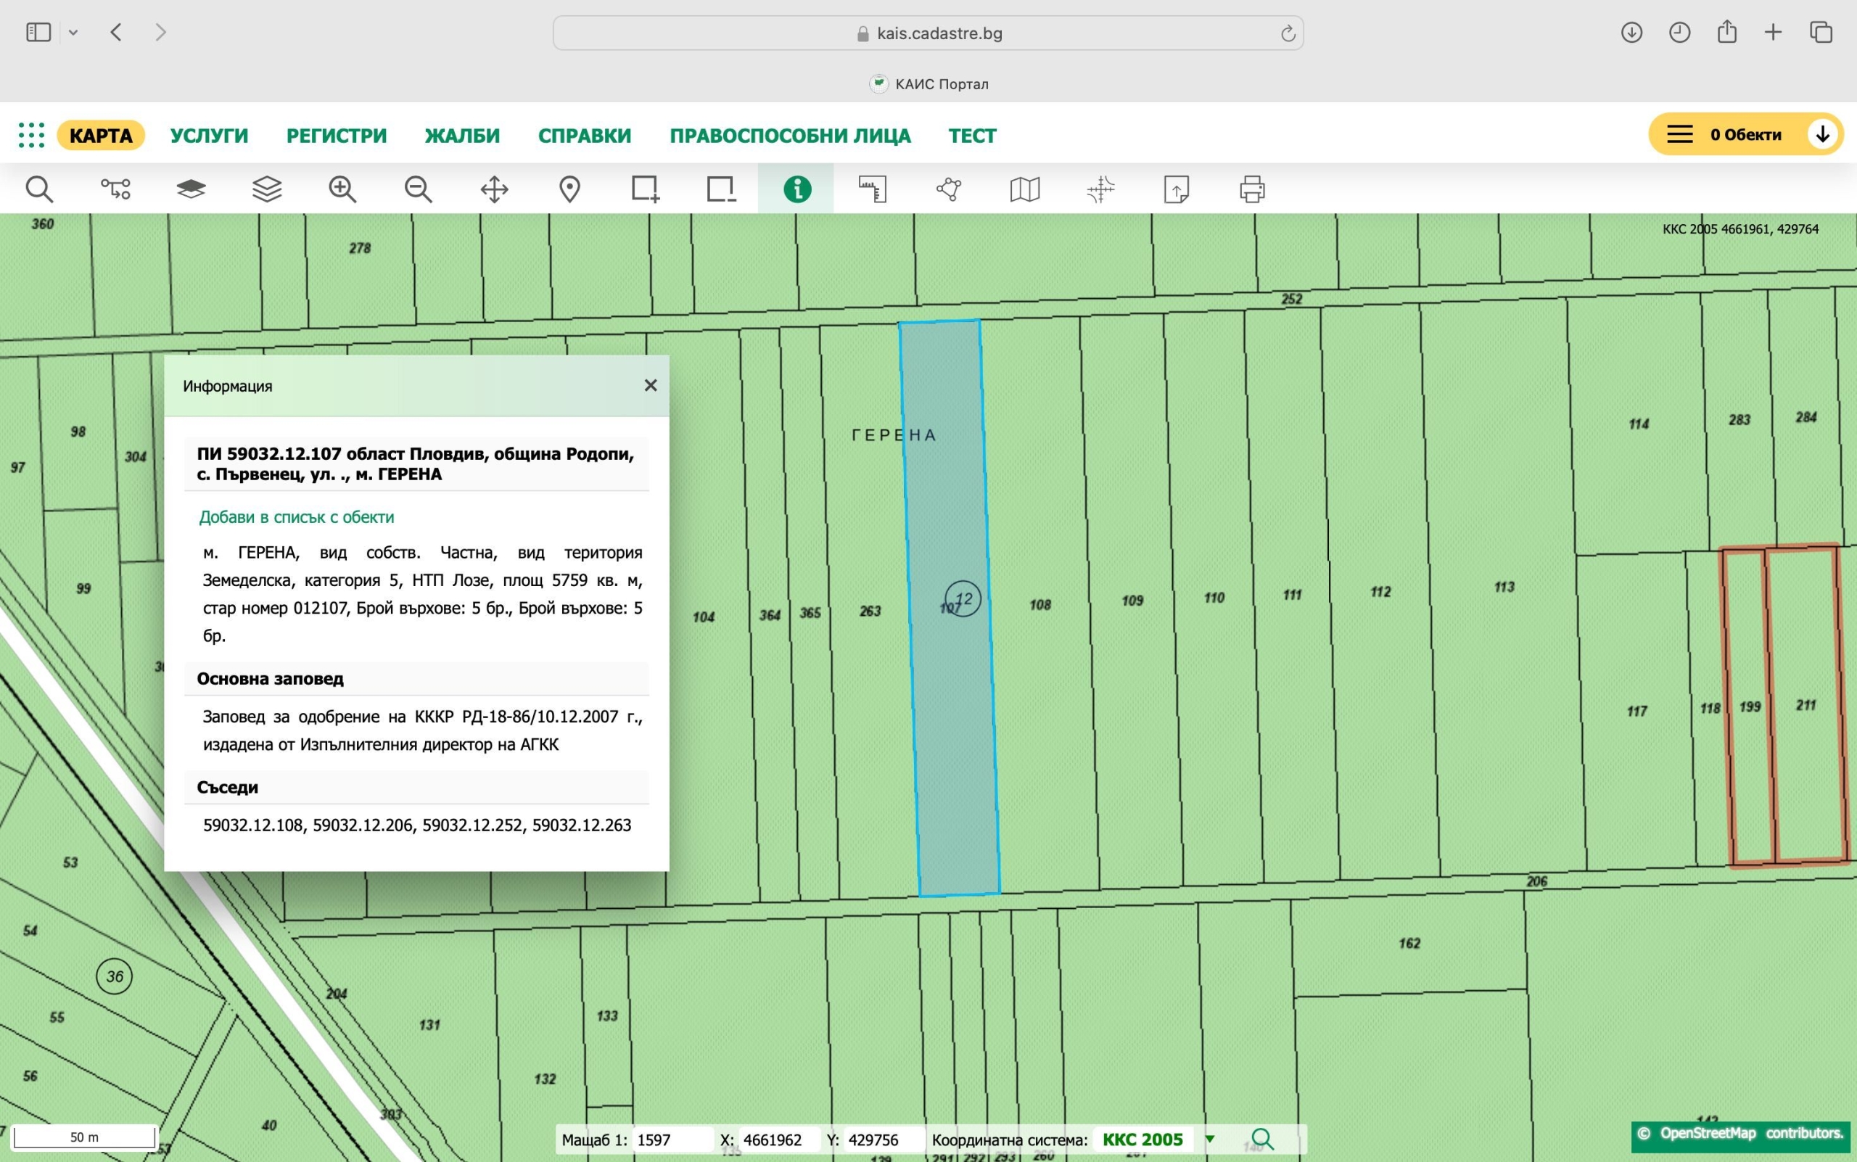Open Safari sidebar dropdown chevron
Viewport: 1857px width, 1162px height.
click(x=73, y=32)
